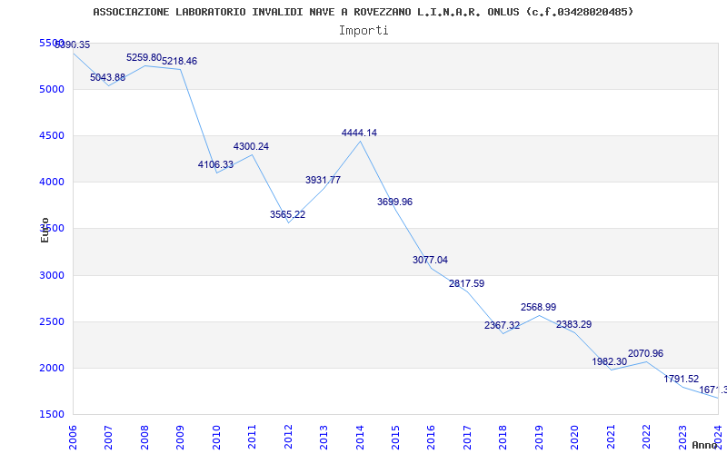The width and height of the screenshot is (727, 454).
Task: Click the 1500 y-axis tick label
Action: (x=51, y=414)
